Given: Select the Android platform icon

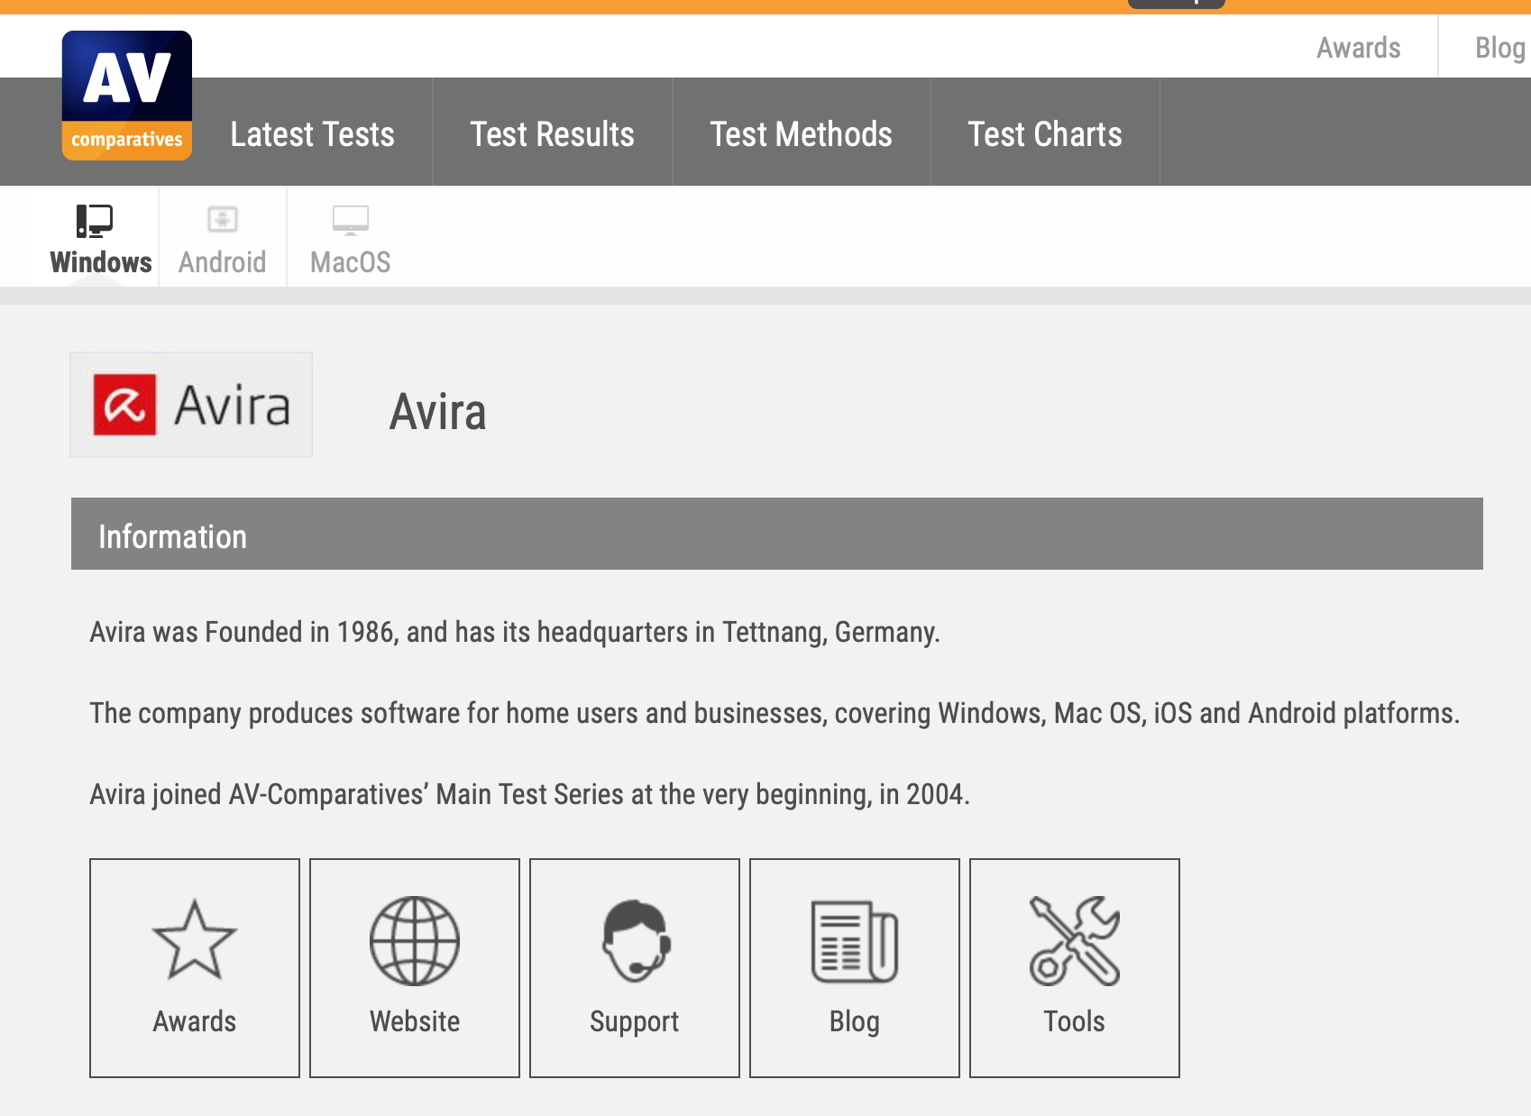Looking at the screenshot, I should coord(223,219).
